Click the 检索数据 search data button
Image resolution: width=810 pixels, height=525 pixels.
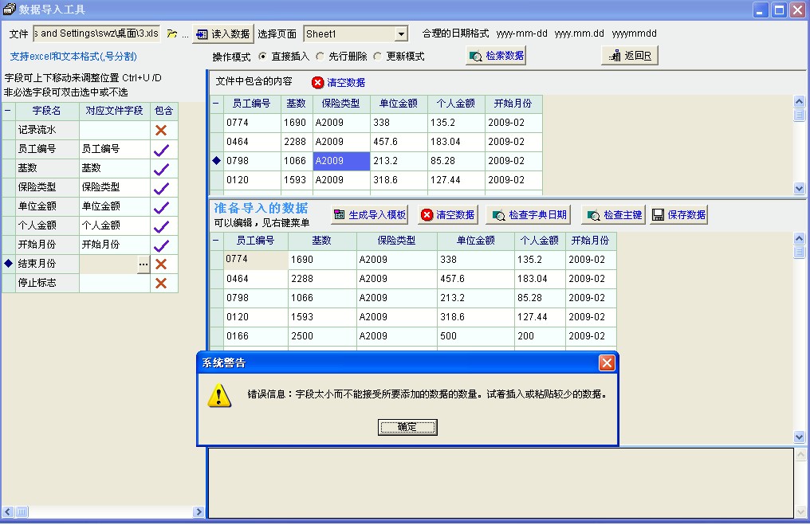click(x=496, y=56)
